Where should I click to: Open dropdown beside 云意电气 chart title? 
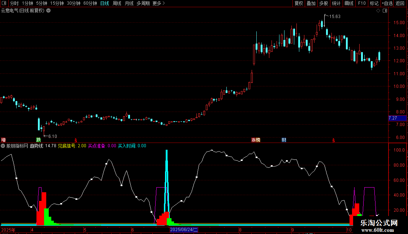click(48, 11)
